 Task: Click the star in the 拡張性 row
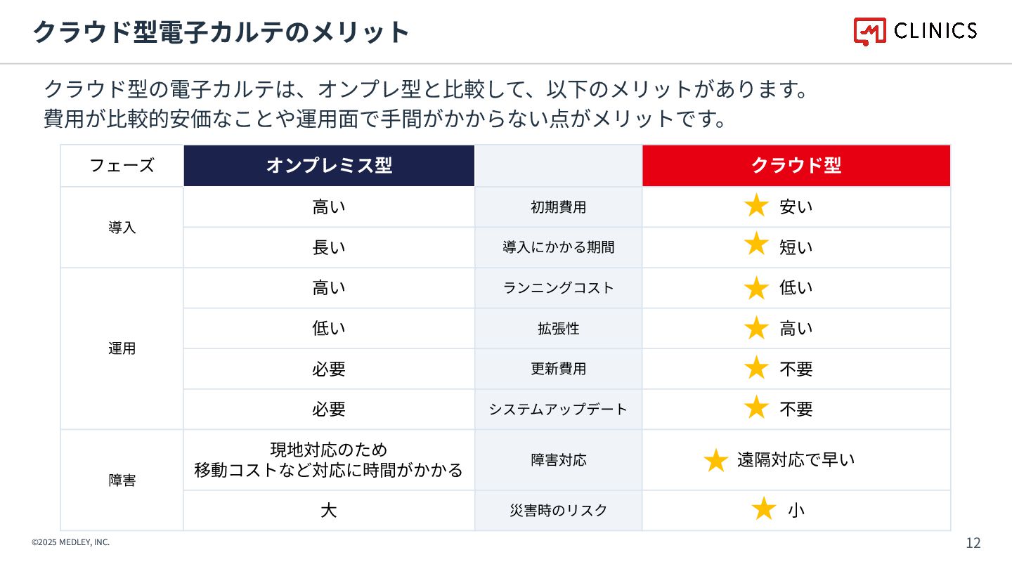pyautogui.click(x=756, y=327)
